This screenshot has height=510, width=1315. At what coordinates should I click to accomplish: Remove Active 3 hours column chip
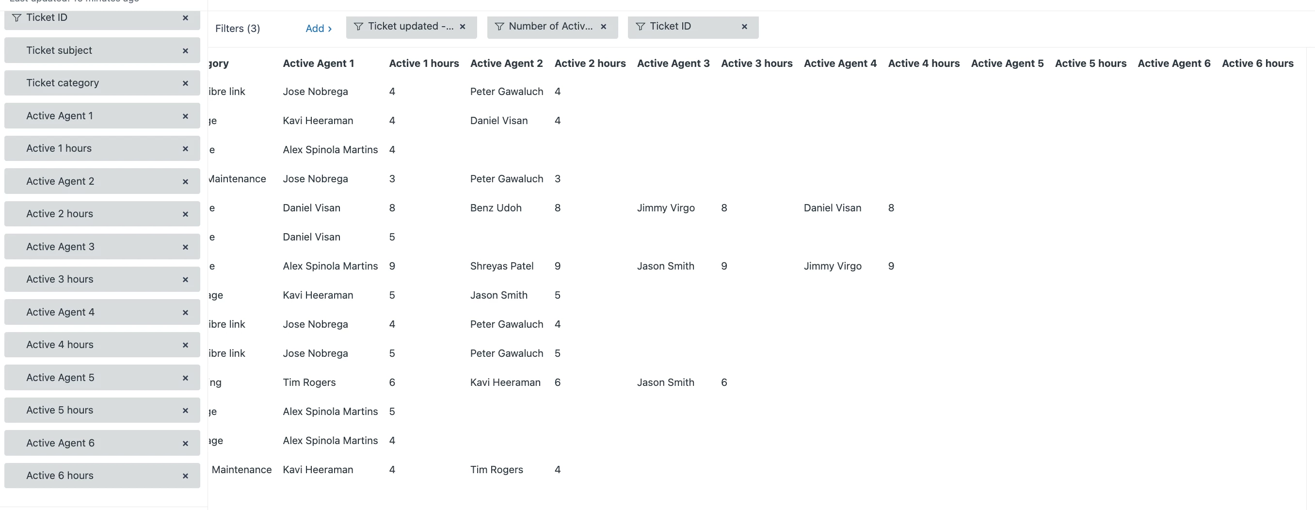[x=185, y=279]
